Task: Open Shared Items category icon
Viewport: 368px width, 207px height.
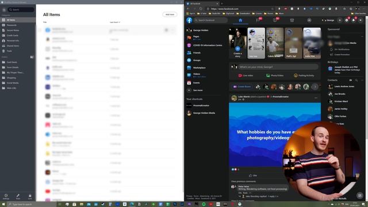Action: [x=3, y=46]
